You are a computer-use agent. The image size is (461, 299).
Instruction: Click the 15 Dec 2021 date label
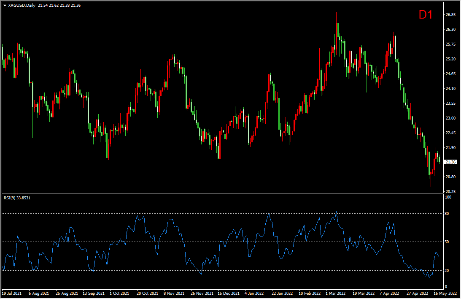(229, 294)
